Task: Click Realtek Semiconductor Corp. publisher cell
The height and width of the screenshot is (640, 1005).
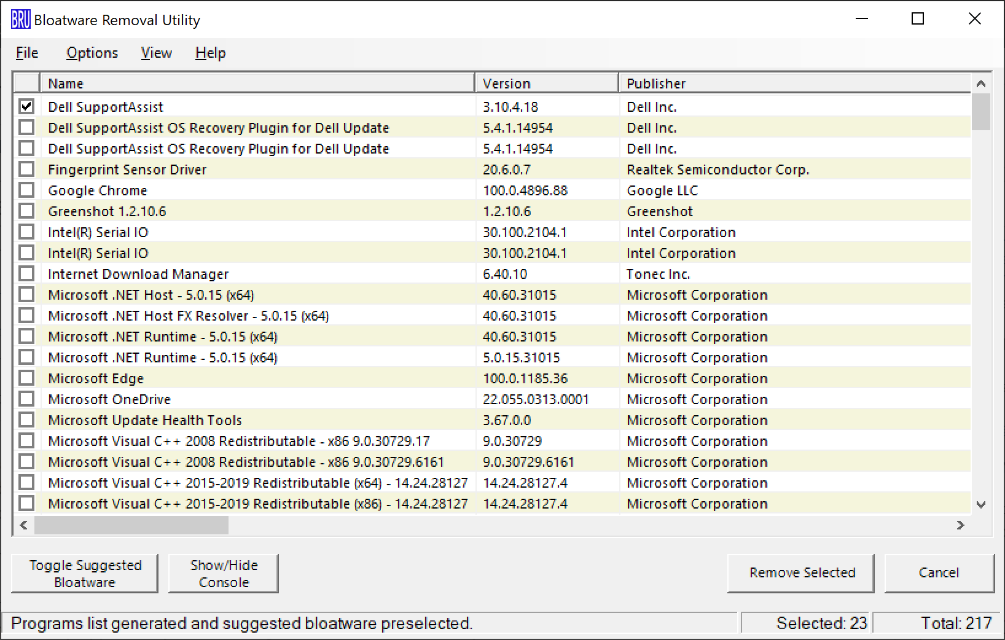Action: [718, 170]
